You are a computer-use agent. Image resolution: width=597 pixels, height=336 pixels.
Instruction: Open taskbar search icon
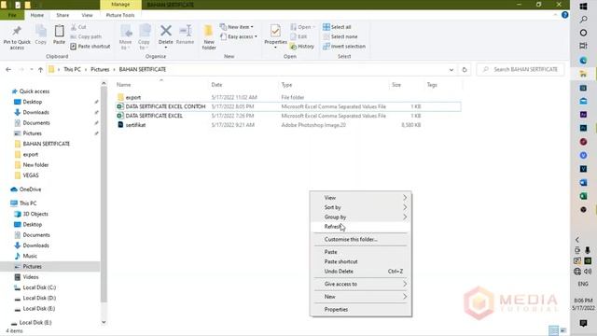pyautogui.click(x=583, y=20)
